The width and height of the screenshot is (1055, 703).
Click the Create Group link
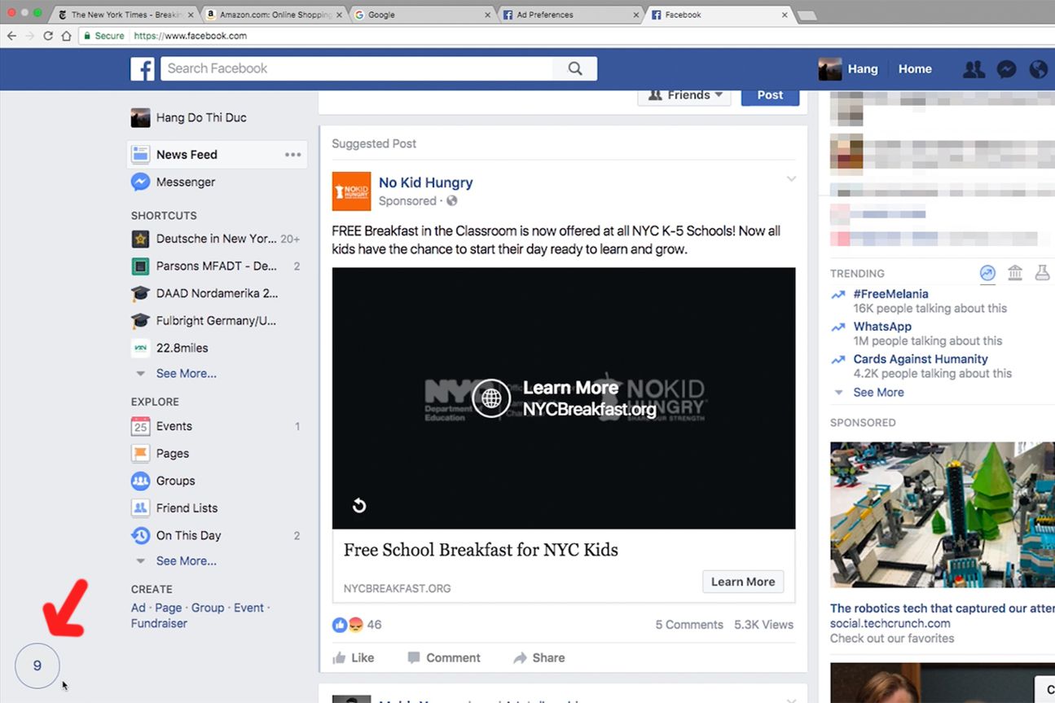pos(208,608)
